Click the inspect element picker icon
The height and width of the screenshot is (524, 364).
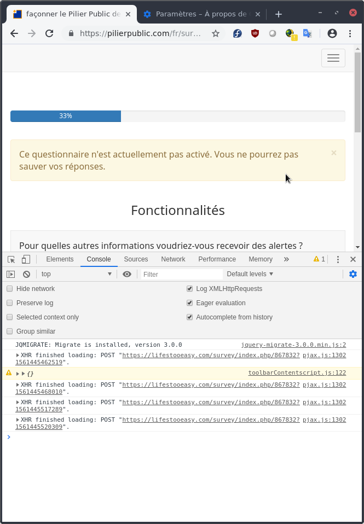[11, 259]
